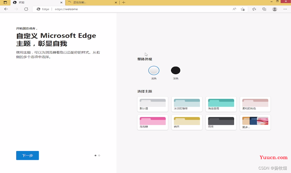Screen dimensions: 291x173
Task: Open a new tab with plus icon
Action: [124, 2]
